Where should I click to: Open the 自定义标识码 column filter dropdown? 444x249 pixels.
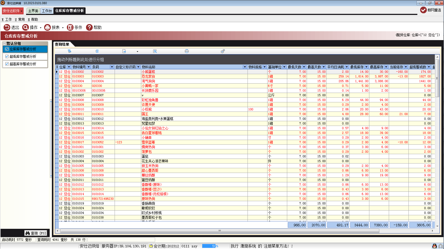click(x=138, y=67)
